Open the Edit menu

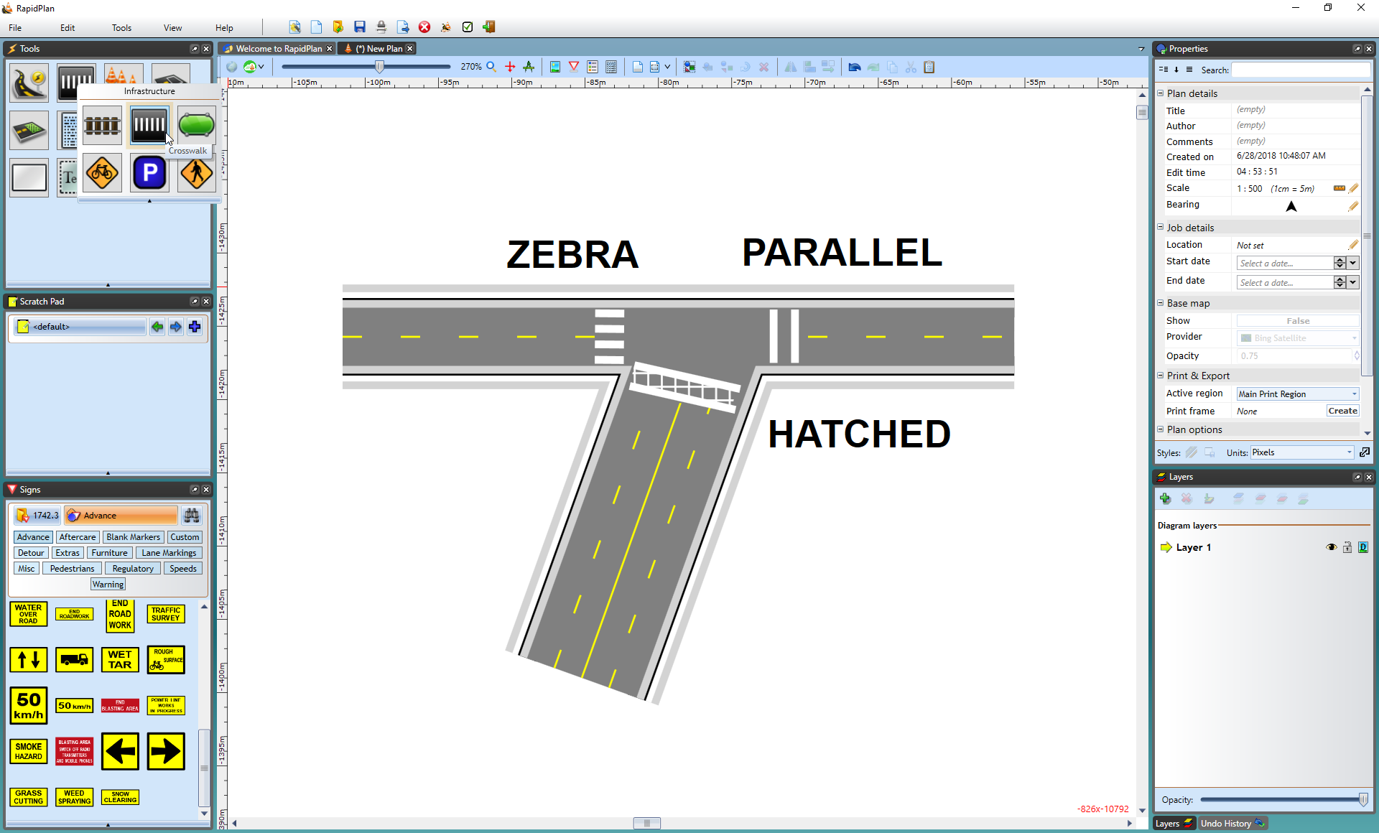(x=68, y=28)
